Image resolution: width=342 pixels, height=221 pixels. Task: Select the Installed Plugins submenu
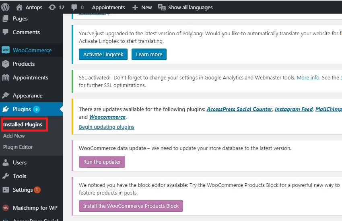click(23, 124)
